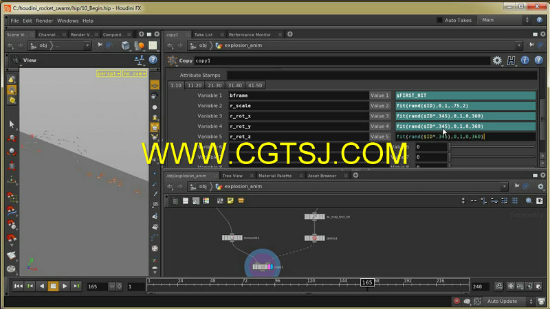Image resolution: width=550 pixels, height=309 pixels.
Task: Pin the parameter pane with the pin icon
Action: point(531,45)
